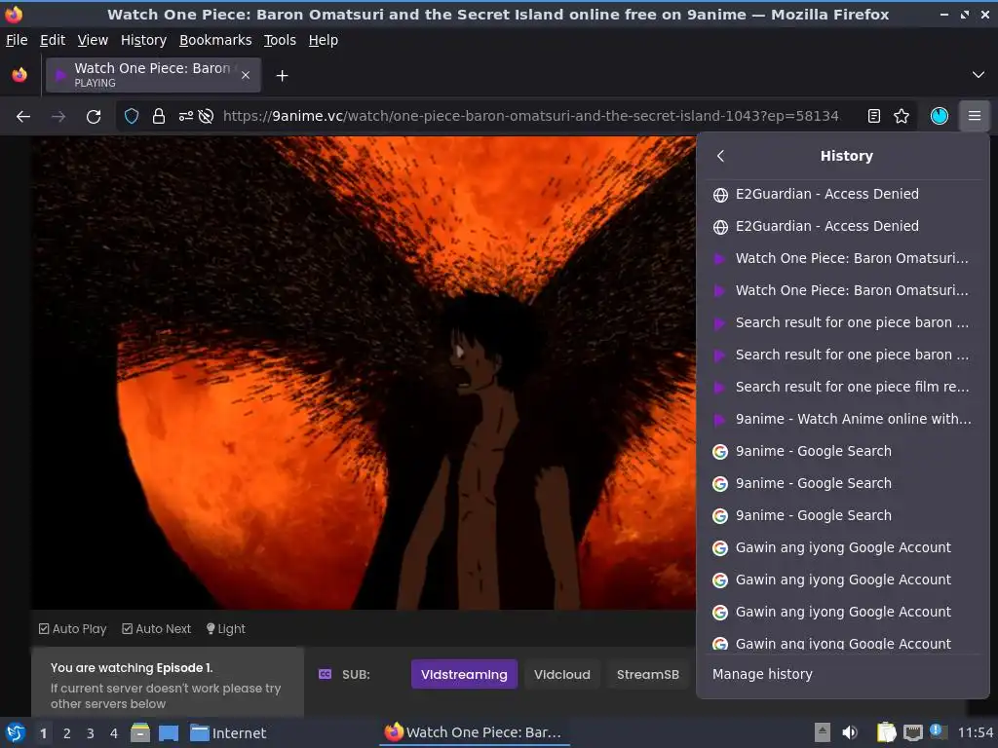998x748 pixels.
Task: Toggle the Auto Next checkbox
Action: [157, 629]
